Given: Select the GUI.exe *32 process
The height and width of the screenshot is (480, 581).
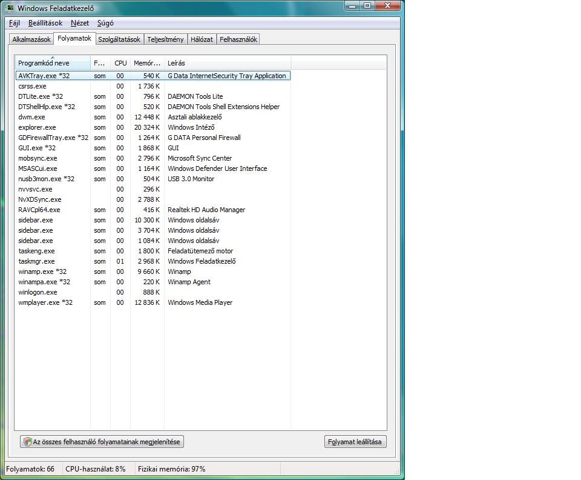Looking at the screenshot, I should 153,148.
